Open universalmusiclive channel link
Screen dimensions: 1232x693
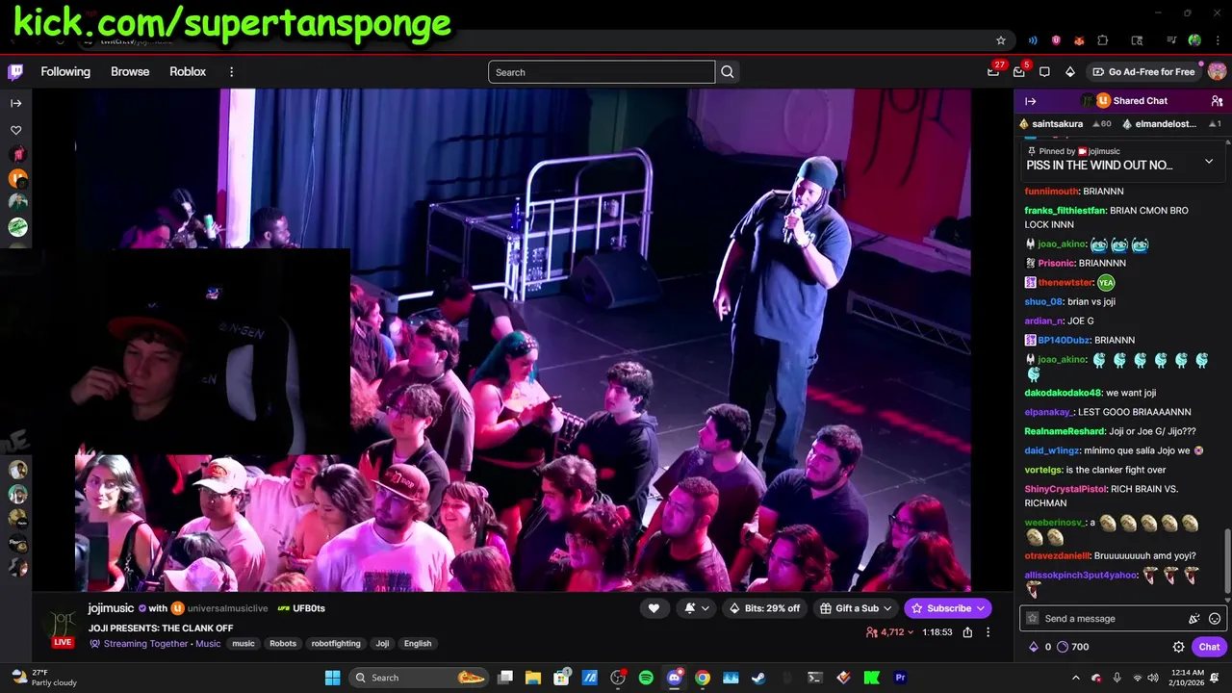(x=226, y=608)
